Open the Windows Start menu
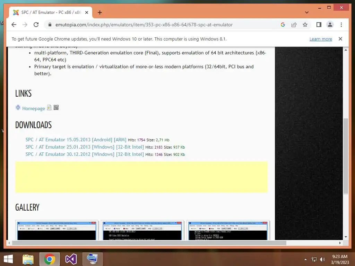The height and width of the screenshot is (266, 355). pos(8,259)
